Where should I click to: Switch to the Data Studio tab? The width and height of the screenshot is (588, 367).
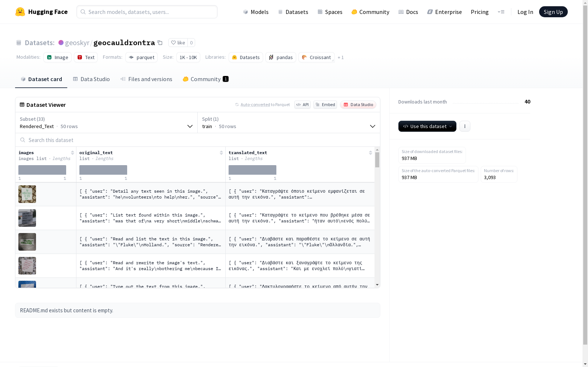click(x=91, y=79)
